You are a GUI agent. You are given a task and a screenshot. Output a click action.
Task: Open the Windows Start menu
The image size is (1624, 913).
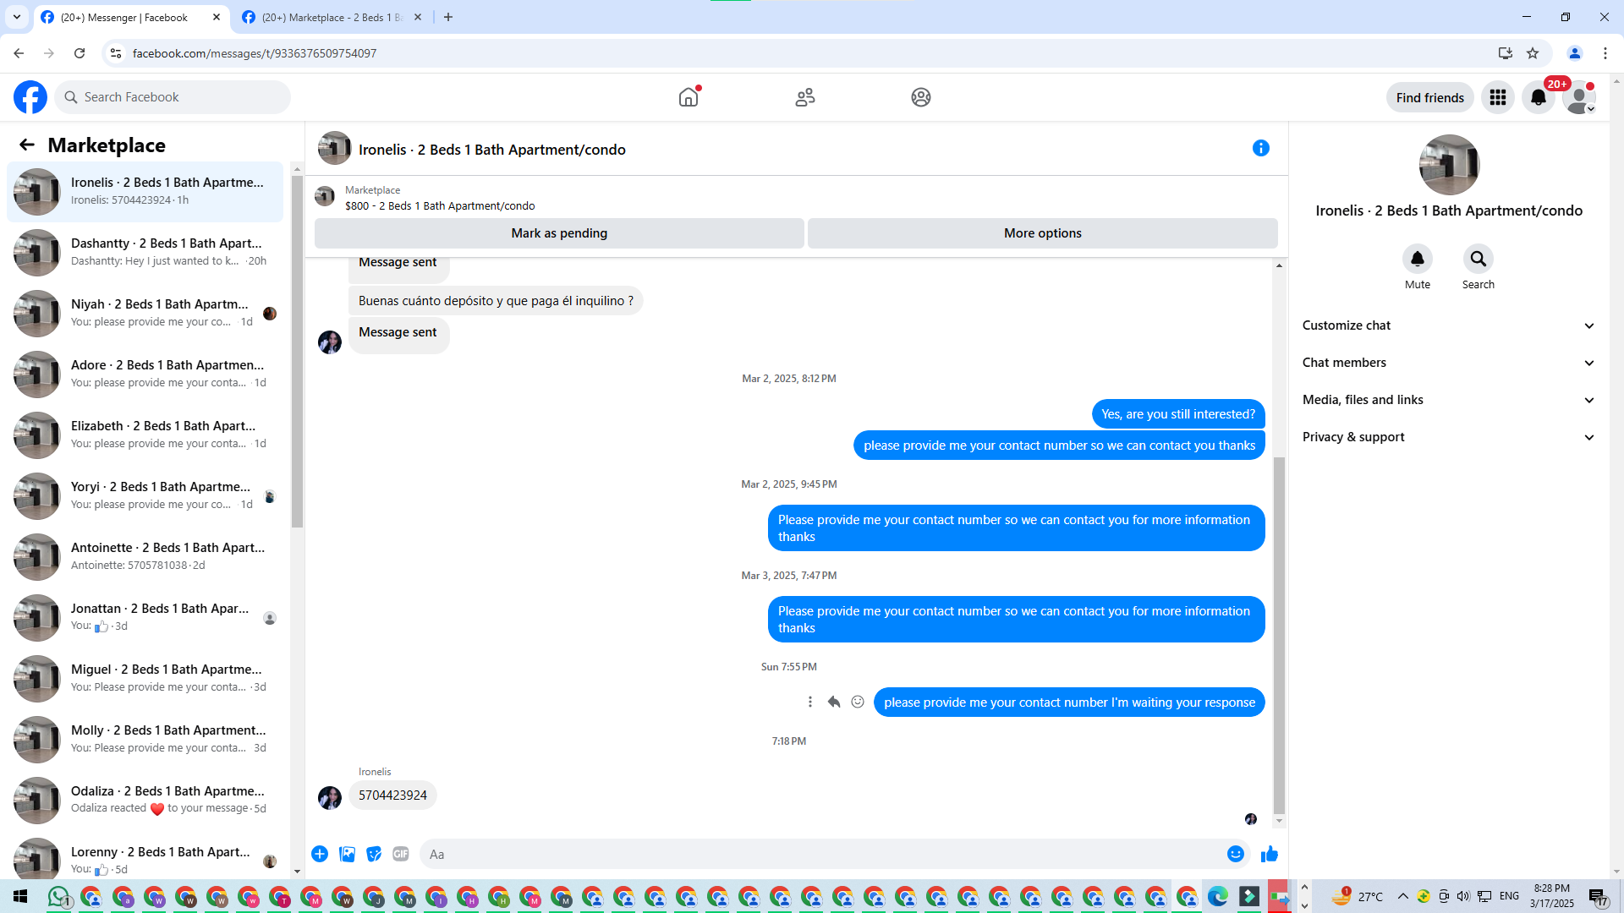point(20,896)
